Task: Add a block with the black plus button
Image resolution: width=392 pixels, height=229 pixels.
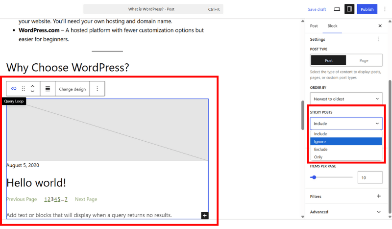Action: point(205,215)
